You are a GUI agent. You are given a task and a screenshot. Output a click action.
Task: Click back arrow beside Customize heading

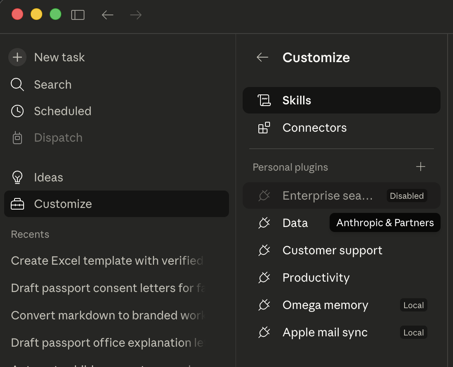click(263, 57)
